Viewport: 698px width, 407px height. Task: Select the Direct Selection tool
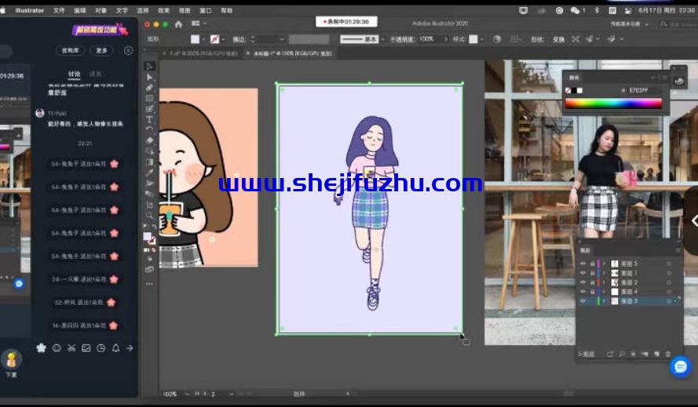point(149,77)
